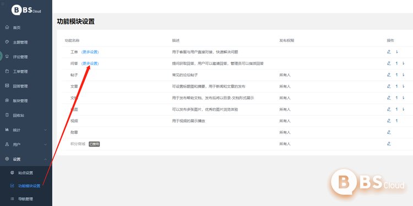
Task: Click the 帖子 module name
Action: 74,75
